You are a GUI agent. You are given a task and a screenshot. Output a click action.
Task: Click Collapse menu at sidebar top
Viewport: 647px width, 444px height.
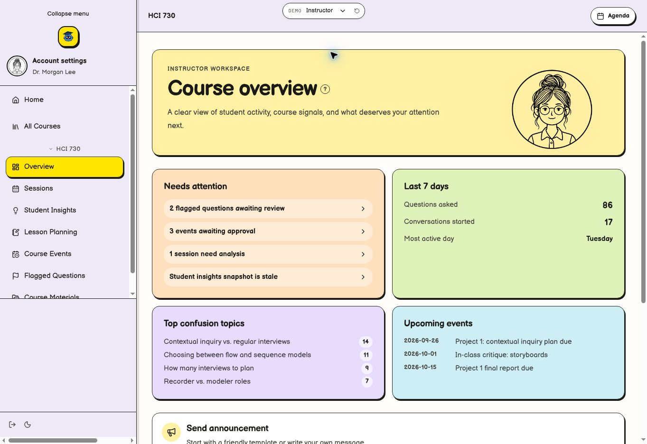(x=68, y=14)
